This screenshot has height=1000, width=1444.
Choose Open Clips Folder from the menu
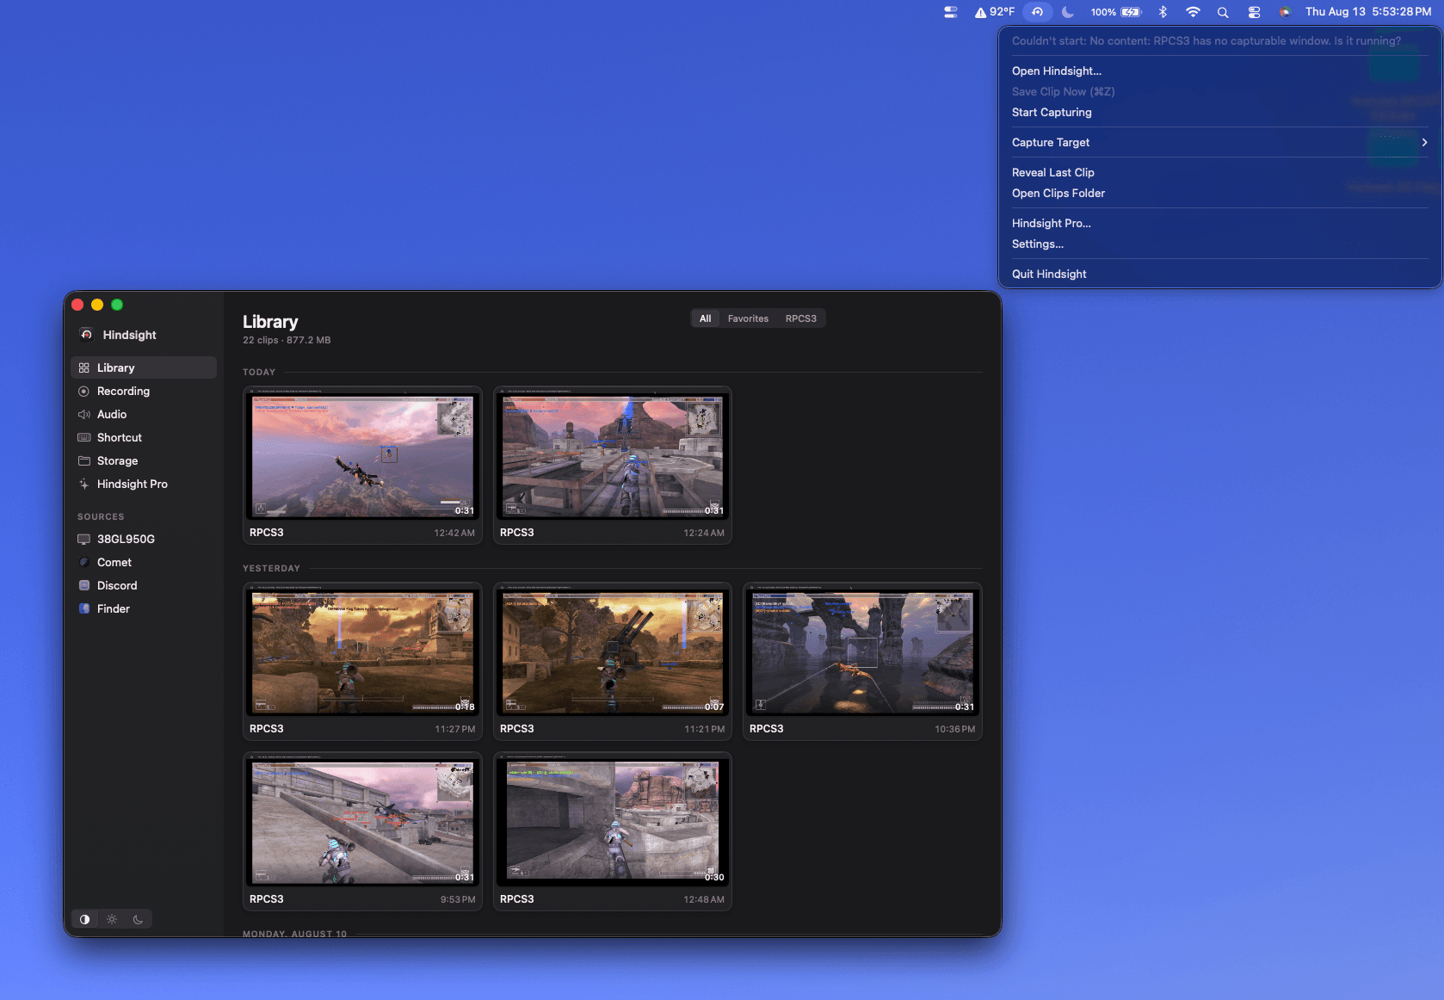(1219, 194)
